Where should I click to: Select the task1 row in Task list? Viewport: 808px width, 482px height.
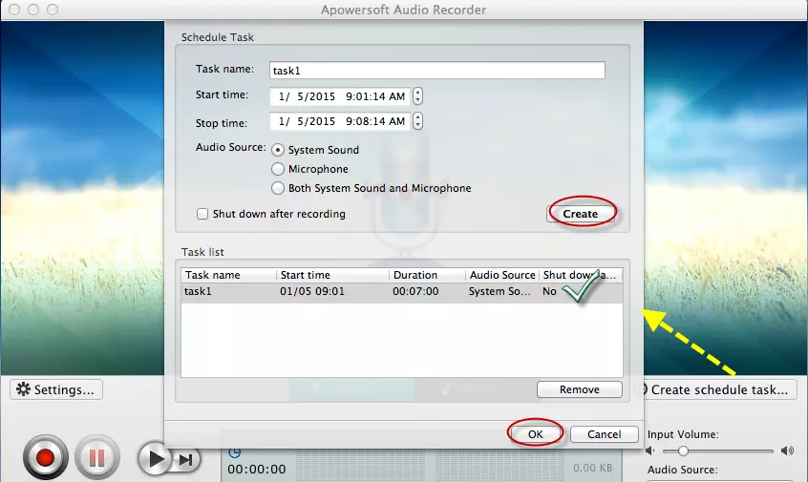point(402,291)
